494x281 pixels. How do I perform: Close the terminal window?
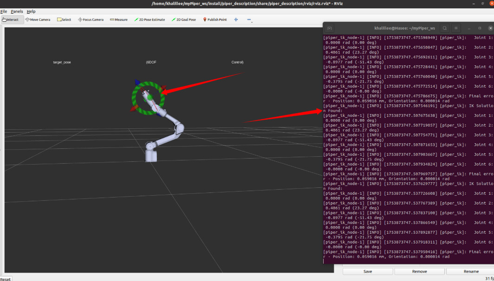click(x=491, y=28)
